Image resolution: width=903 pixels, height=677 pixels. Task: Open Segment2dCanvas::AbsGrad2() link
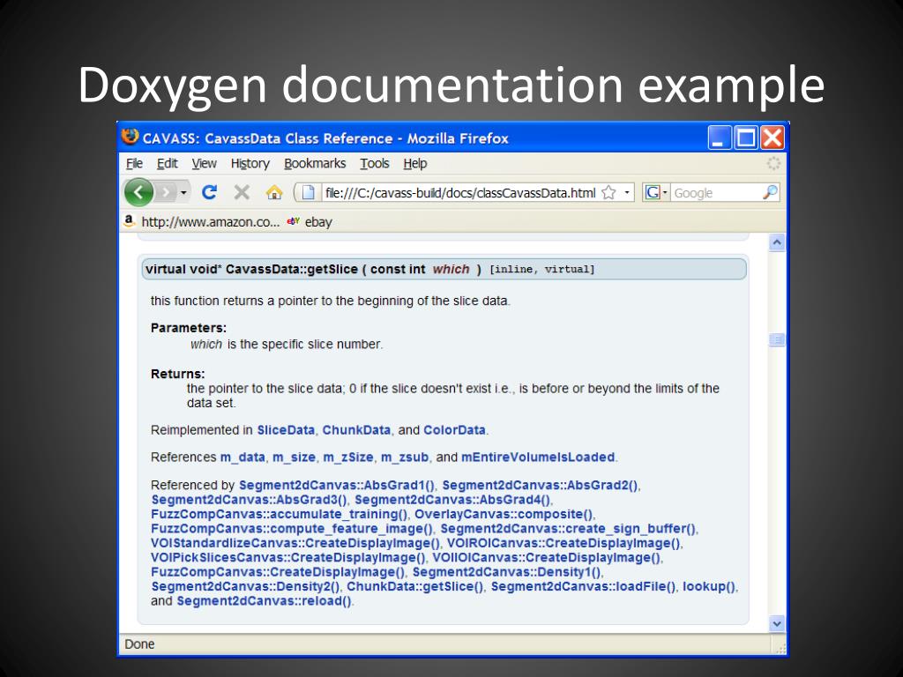(x=541, y=486)
